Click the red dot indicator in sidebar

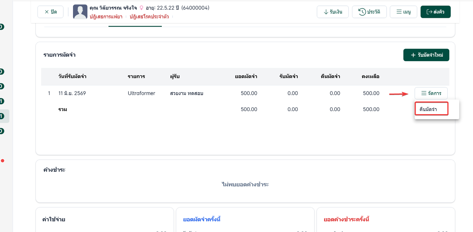2,161
